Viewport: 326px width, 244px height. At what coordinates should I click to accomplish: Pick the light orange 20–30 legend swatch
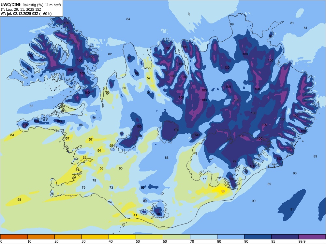68,237
